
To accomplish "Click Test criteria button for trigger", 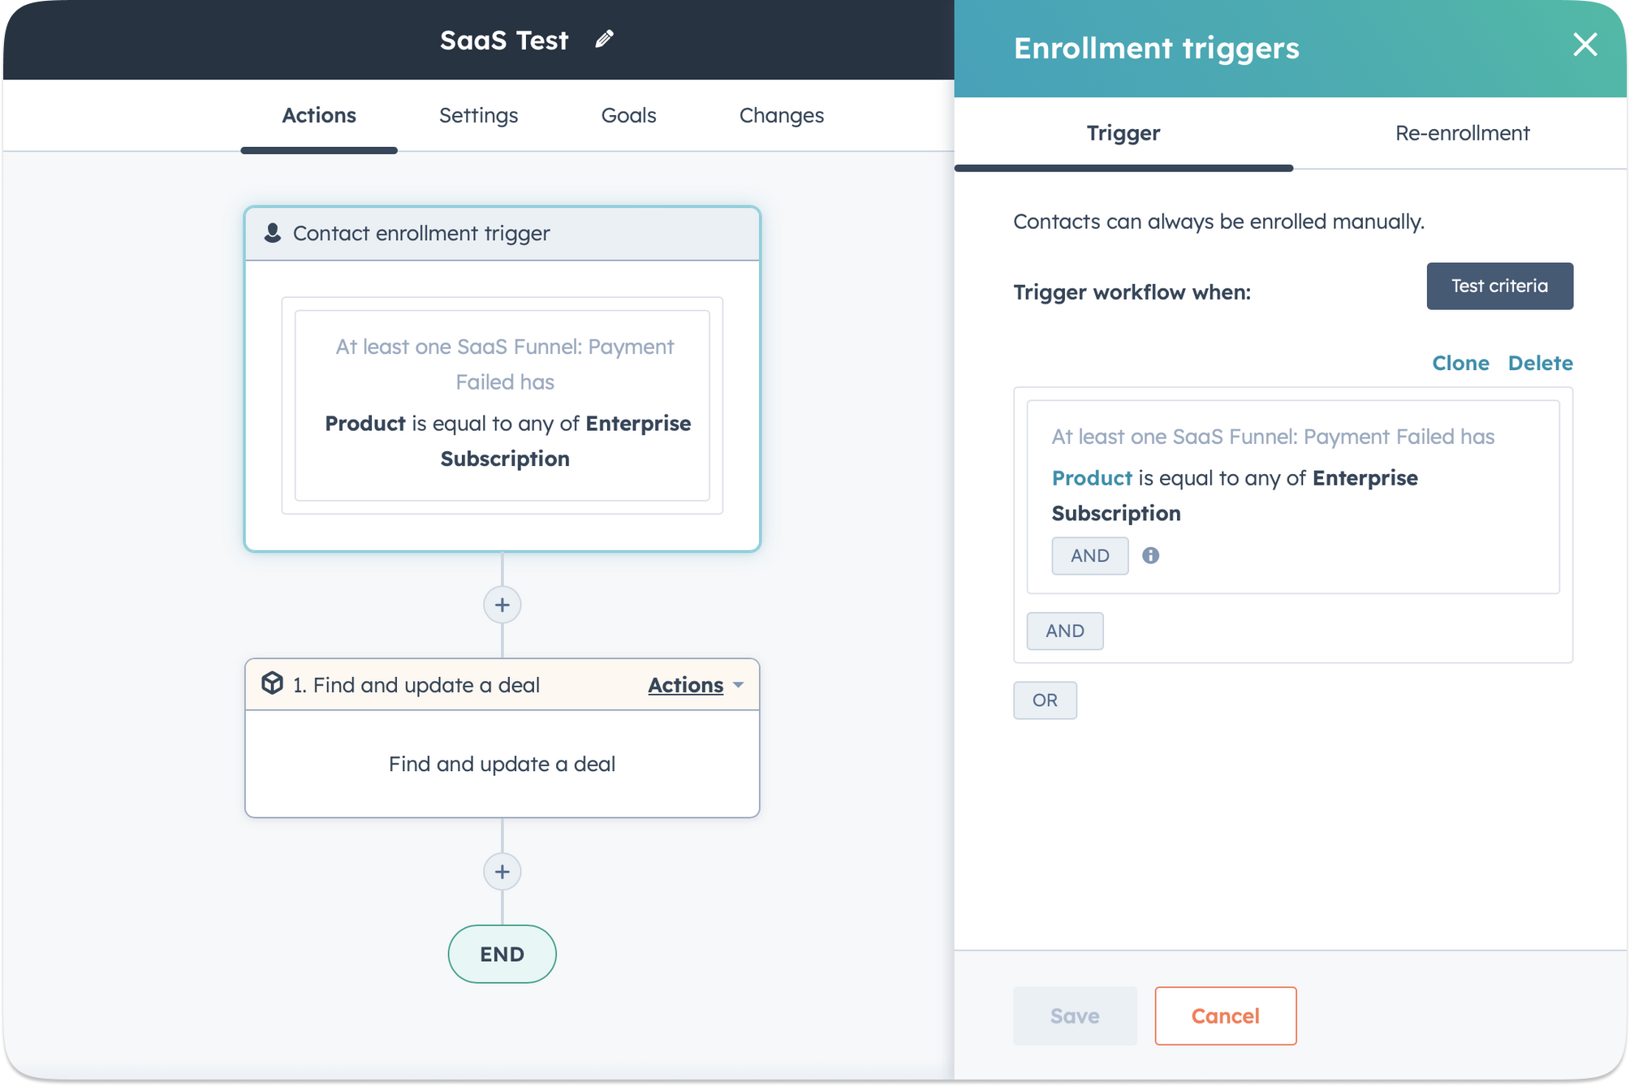I will click(1500, 285).
